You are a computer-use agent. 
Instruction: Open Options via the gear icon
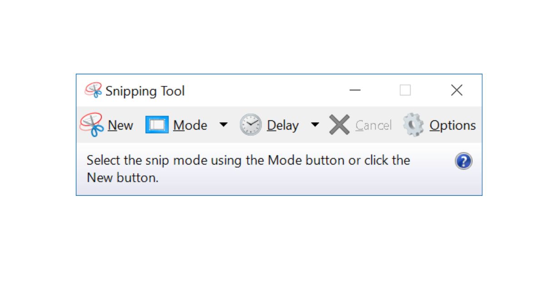(413, 125)
